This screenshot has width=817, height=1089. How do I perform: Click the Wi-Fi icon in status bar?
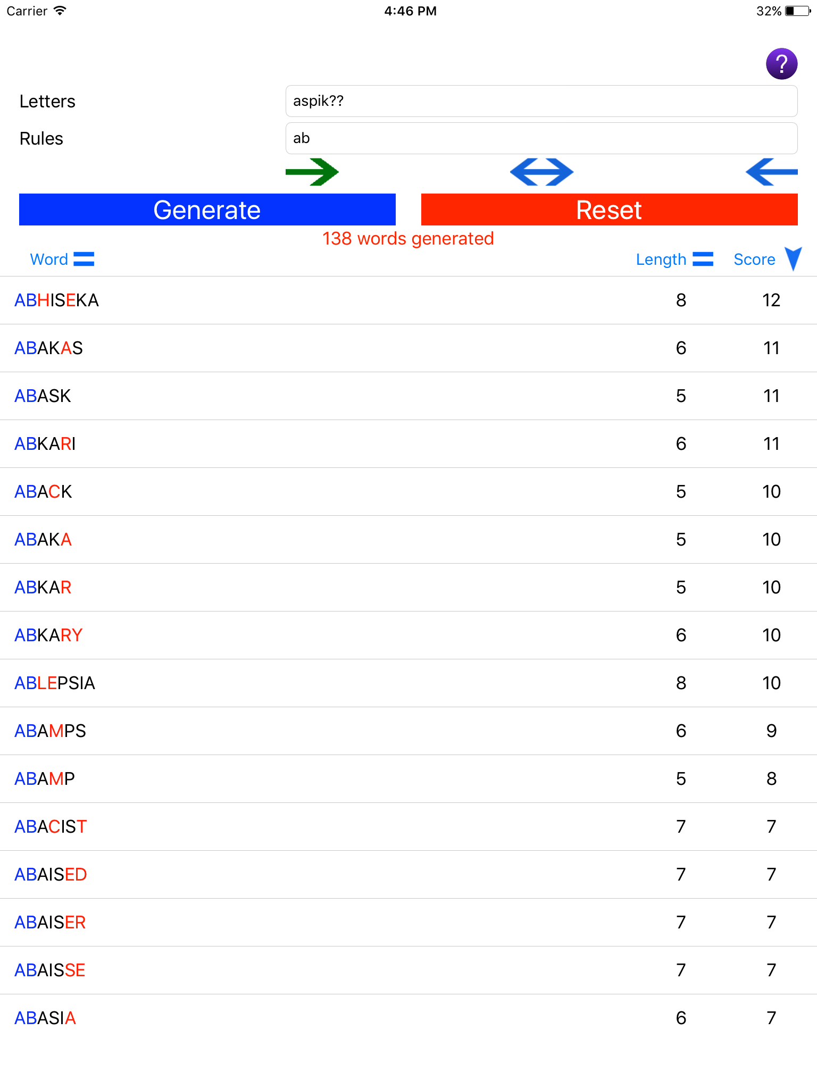coord(60,10)
